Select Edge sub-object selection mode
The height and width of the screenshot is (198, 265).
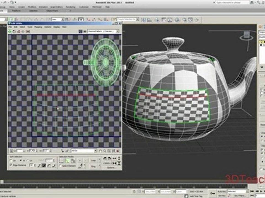[x=67, y=161]
